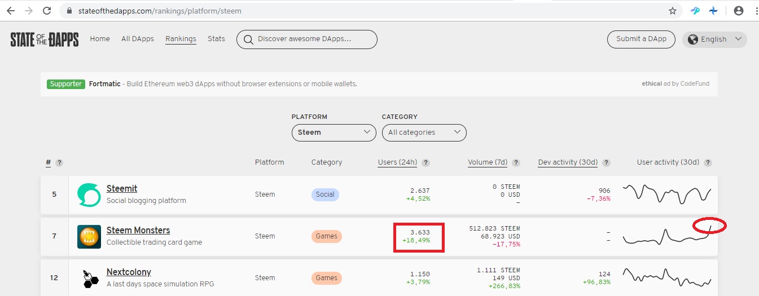Click the padlock site info icon
The height and width of the screenshot is (296, 759).
[x=70, y=11]
